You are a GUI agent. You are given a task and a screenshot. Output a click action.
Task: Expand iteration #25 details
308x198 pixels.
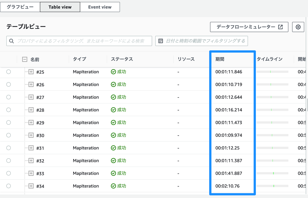tap(31, 72)
